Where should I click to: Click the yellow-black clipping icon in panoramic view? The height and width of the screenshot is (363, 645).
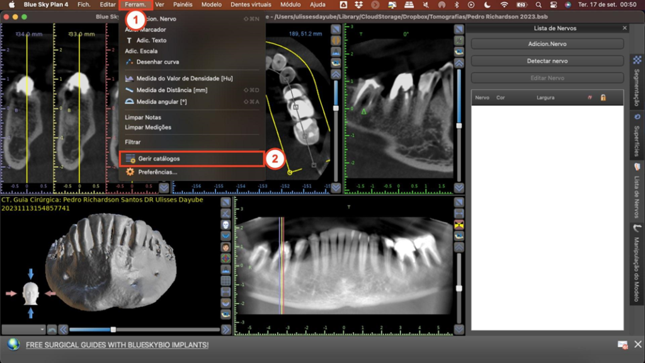[459, 225]
